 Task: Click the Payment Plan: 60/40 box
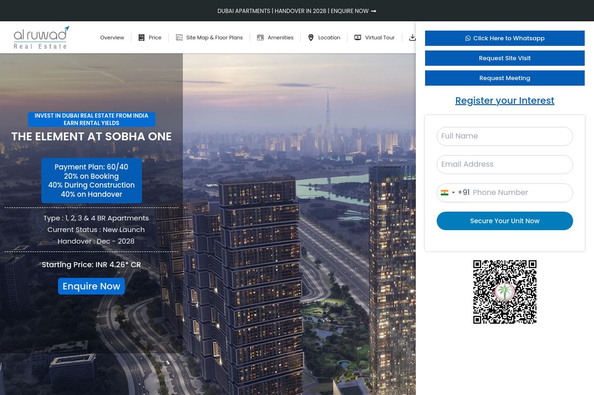click(91, 181)
